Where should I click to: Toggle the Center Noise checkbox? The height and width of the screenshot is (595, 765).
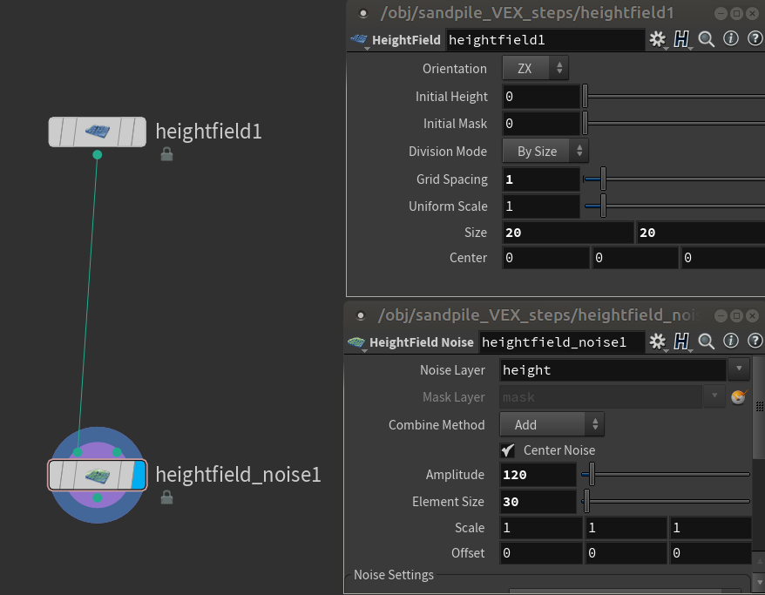pos(508,450)
